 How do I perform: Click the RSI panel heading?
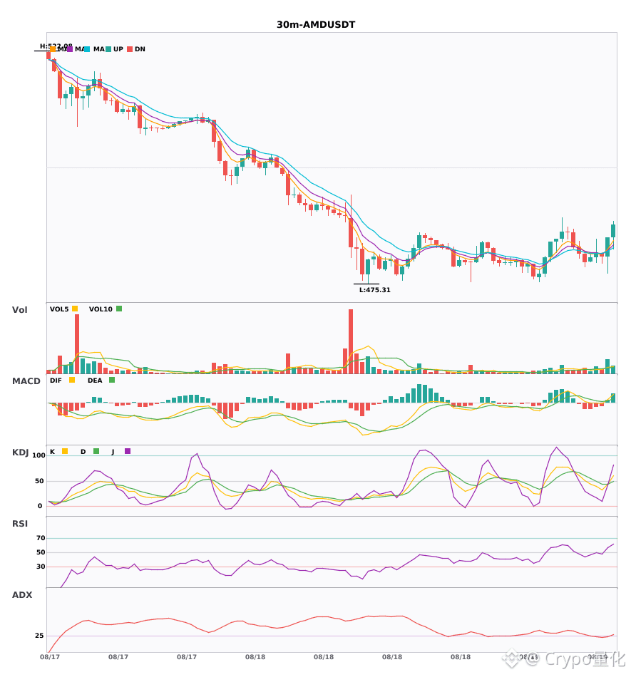tap(20, 524)
